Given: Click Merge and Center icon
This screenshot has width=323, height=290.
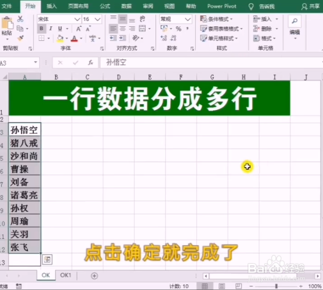Looking at the screenshot, I should coord(143,28).
